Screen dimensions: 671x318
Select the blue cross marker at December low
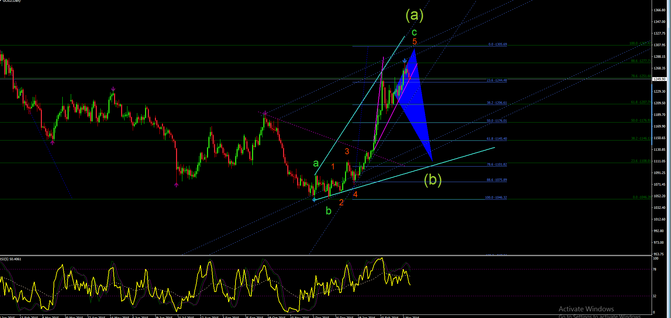pos(314,200)
